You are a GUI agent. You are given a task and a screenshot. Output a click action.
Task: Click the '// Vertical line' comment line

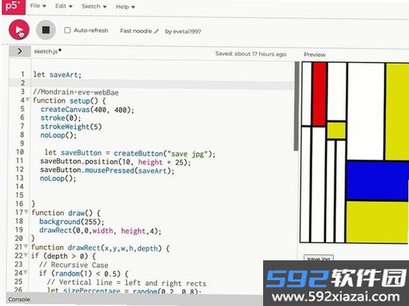(x=127, y=283)
